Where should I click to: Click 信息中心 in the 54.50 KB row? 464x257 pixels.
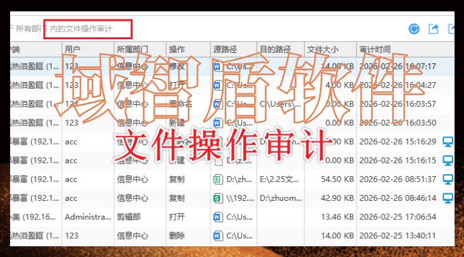click(133, 179)
